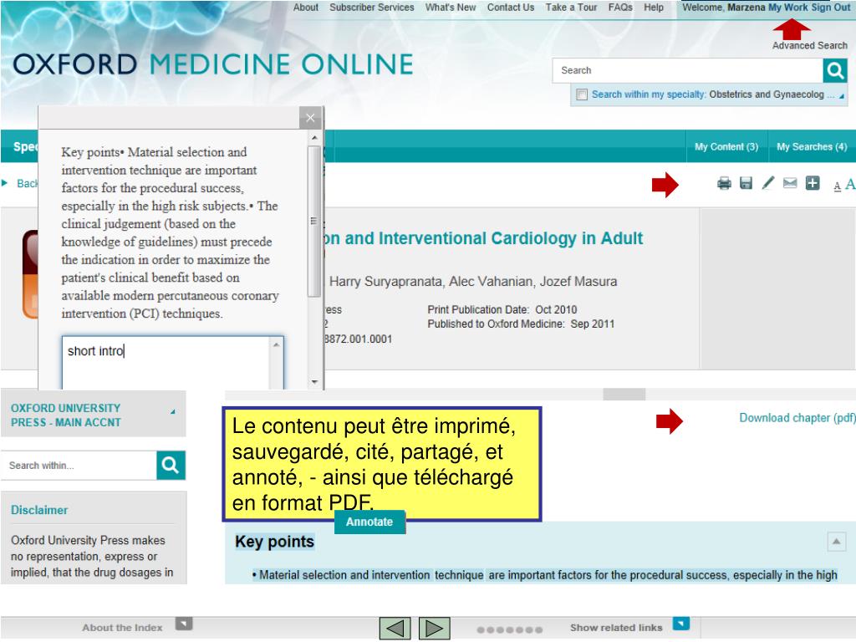Check the Search within my specialty box

click(582, 94)
